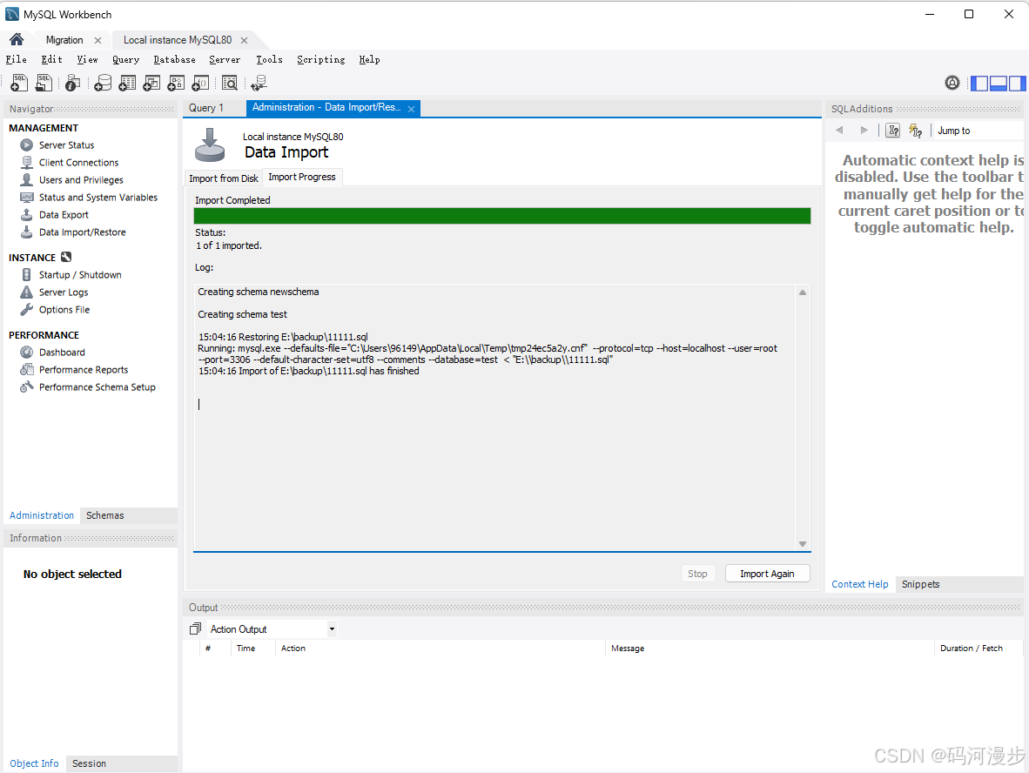Switch to Query 1 tab

[x=206, y=108]
